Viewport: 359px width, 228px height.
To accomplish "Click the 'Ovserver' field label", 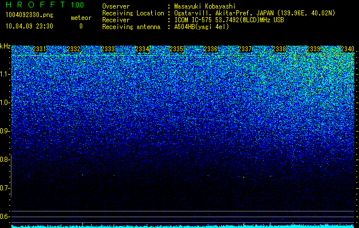I will [116, 6].
